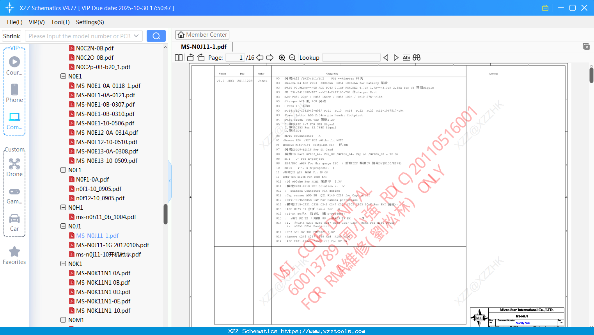Viewport: 594px width, 335px height.
Task: Open MS-N0K11N1-10.pdf
Action: [103, 311]
